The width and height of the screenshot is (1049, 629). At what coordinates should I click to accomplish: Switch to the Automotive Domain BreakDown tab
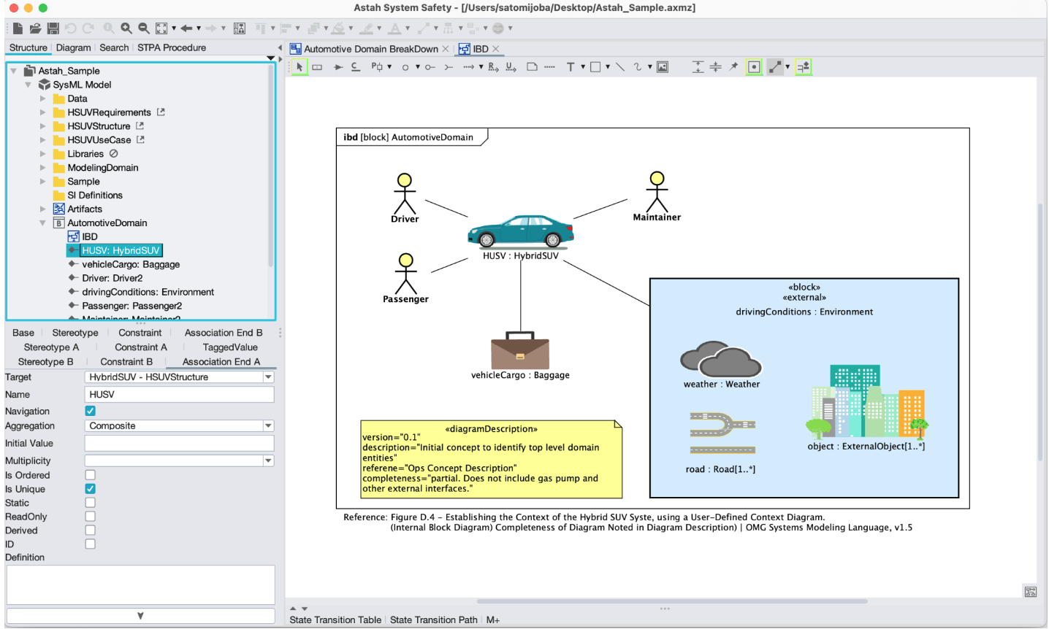(x=370, y=49)
